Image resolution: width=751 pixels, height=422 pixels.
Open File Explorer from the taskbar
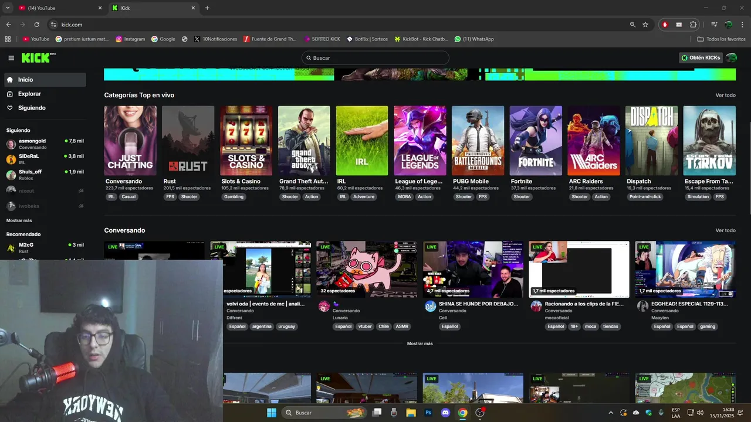(411, 413)
